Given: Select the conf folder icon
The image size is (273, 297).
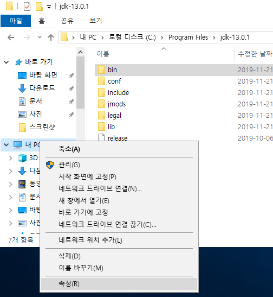Looking at the screenshot, I should pyautogui.click(x=101, y=81).
